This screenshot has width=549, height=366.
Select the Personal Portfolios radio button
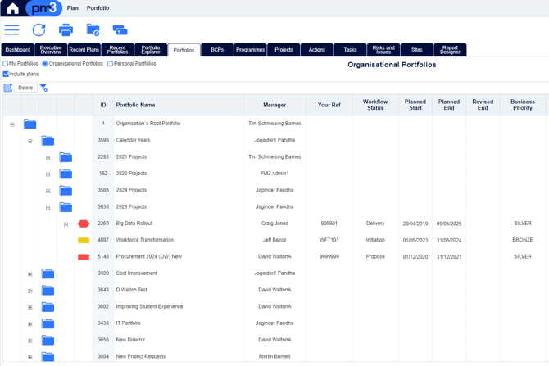point(111,64)
